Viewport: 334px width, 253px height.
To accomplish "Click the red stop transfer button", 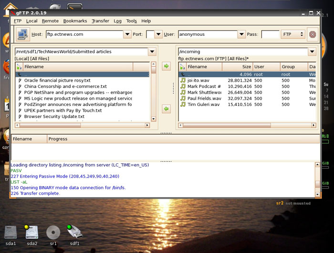I will click(313, 34).
